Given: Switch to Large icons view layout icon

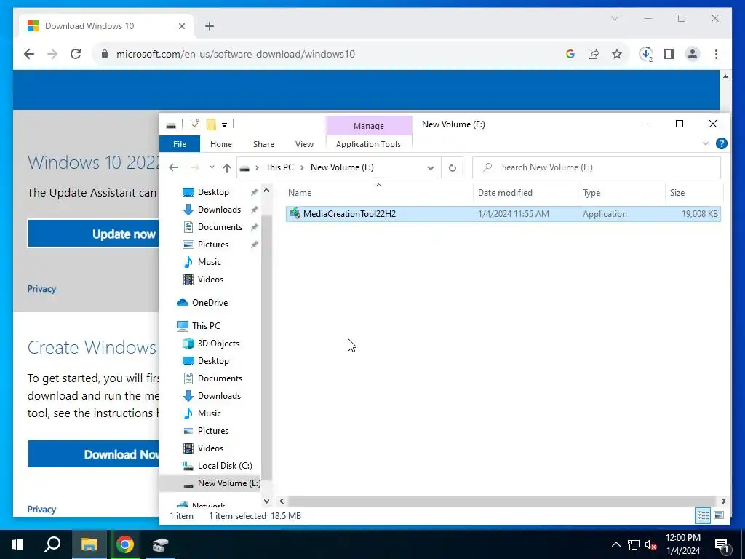Looking at the screenshot, I should tap(719, 515).
